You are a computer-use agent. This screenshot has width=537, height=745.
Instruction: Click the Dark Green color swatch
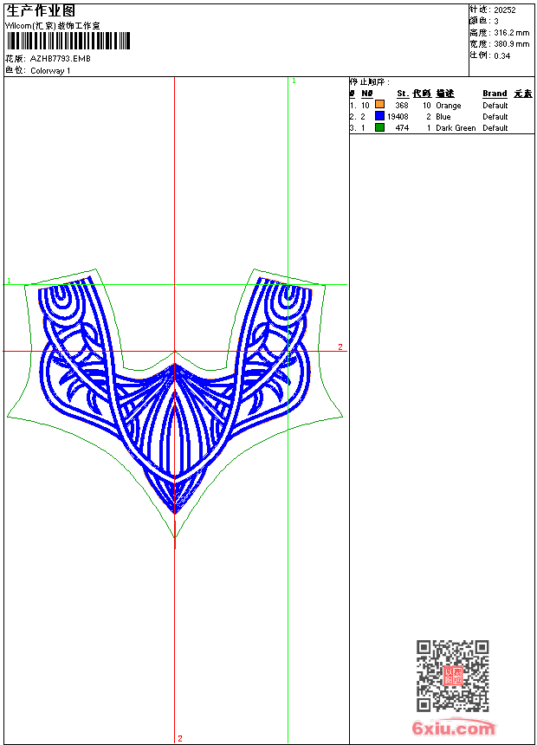coord(379,126)
